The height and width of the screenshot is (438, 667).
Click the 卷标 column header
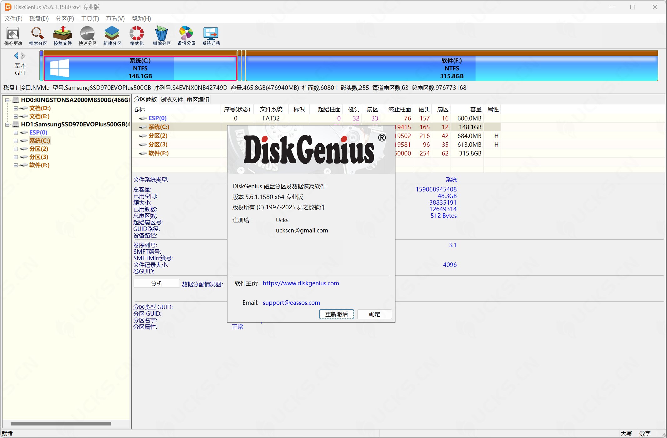(x=176, y=109)
